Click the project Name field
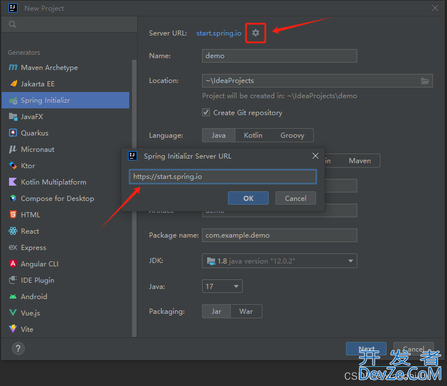447x386 pixels. 279,56
